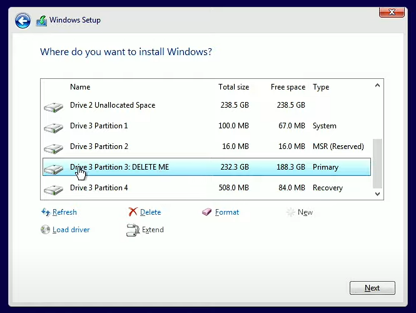416x313 pixels.
Task: Click the 84.0 MB free space value
Action: (292, 188)
